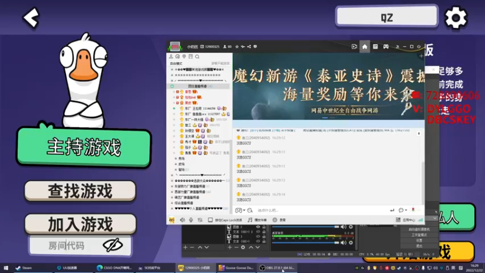The image size is (485, 273).
Task: Toggle eye visibility for 文本 (GDI+) 2 source
Action: tap(258, 232)
